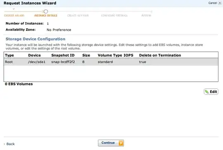Click the wizard progress circle marker

coord(46,12)
